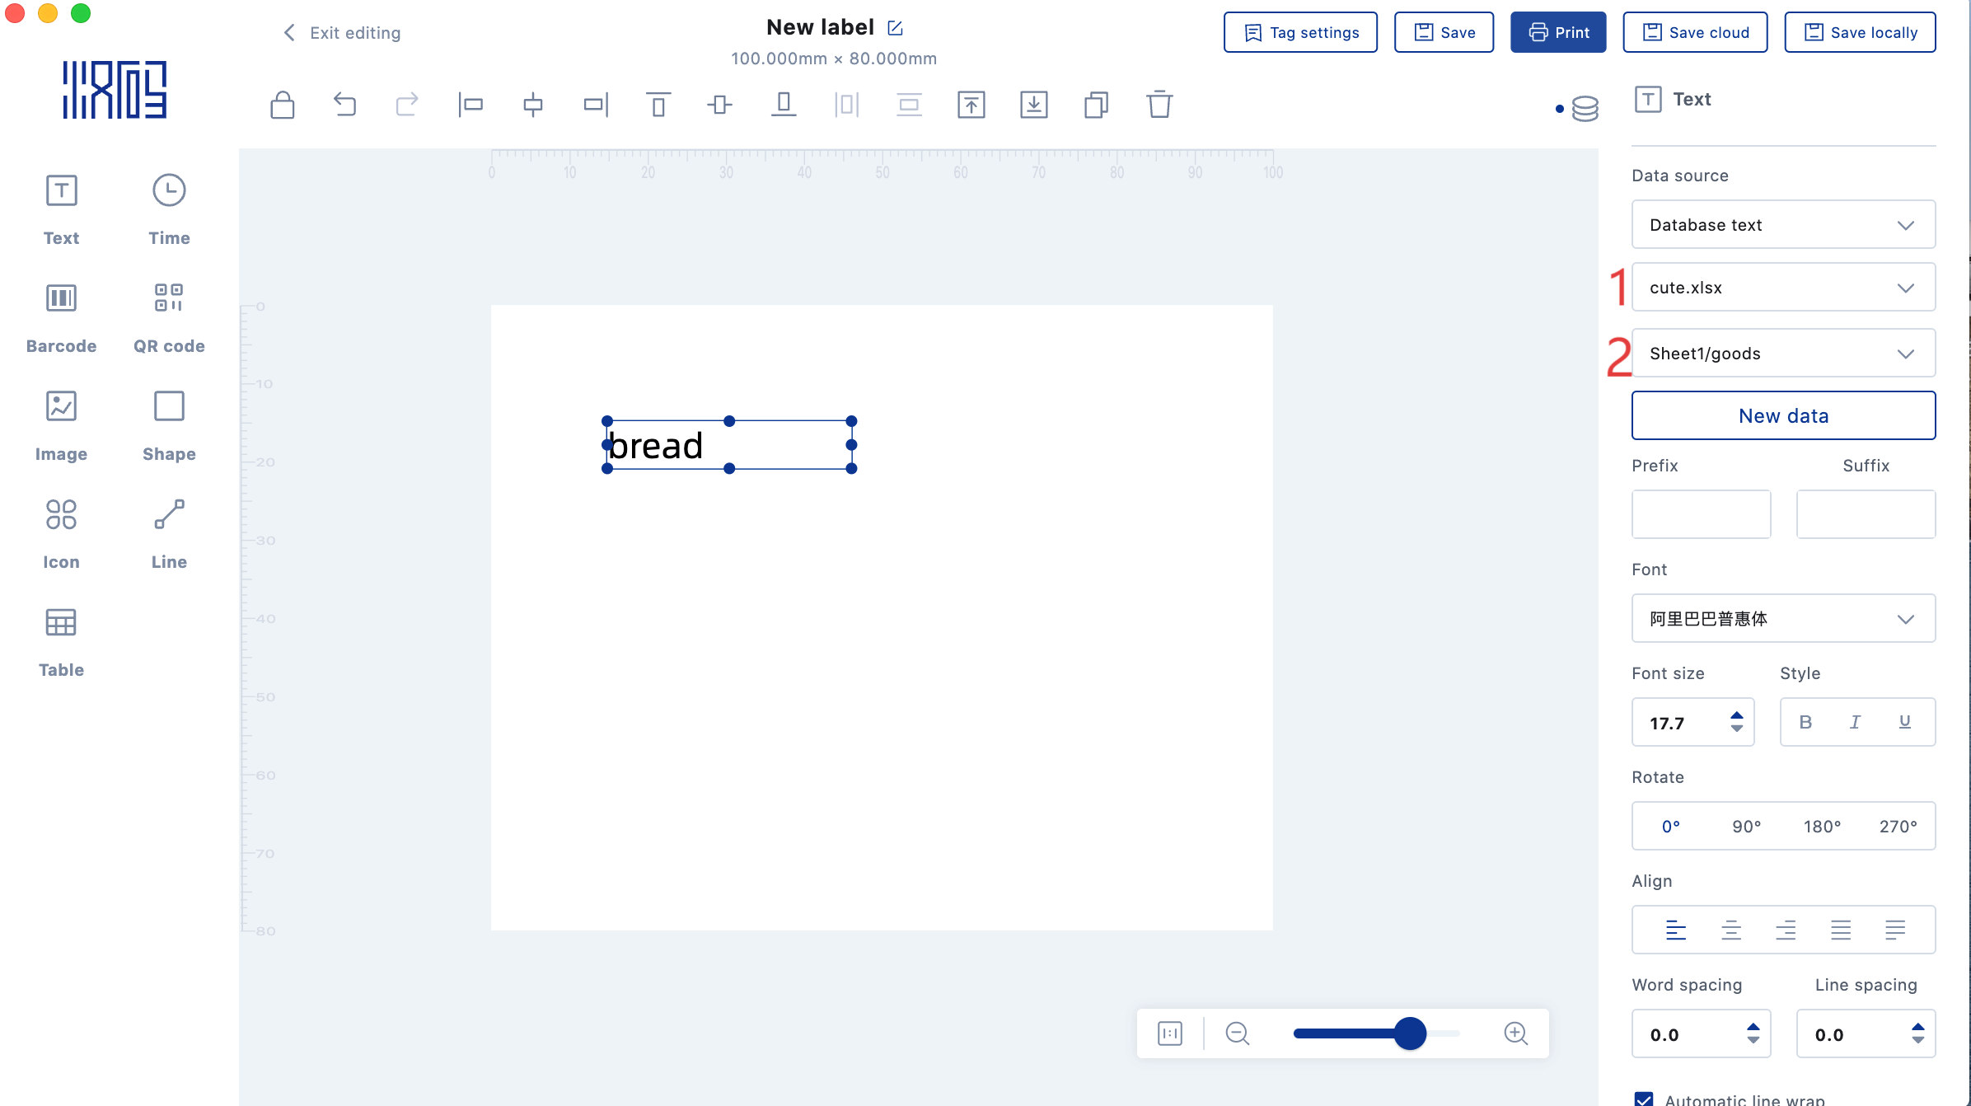The height and width of the screenshot is (1106, 1971).
Task: Align selected objects to left edge
Action: pyautogui.click(x=471, y=105)
